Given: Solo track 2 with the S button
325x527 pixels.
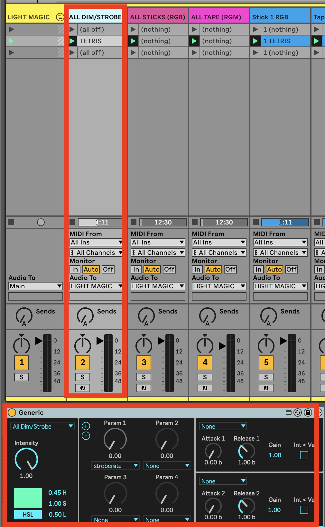Looking at the screenshot, I should click(83, 377).
